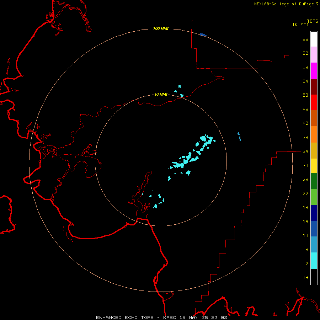This screenshot has height=320, width=320.
Task: Click the NEXLAB-College of DuPage title
Action: click(286, 4)
